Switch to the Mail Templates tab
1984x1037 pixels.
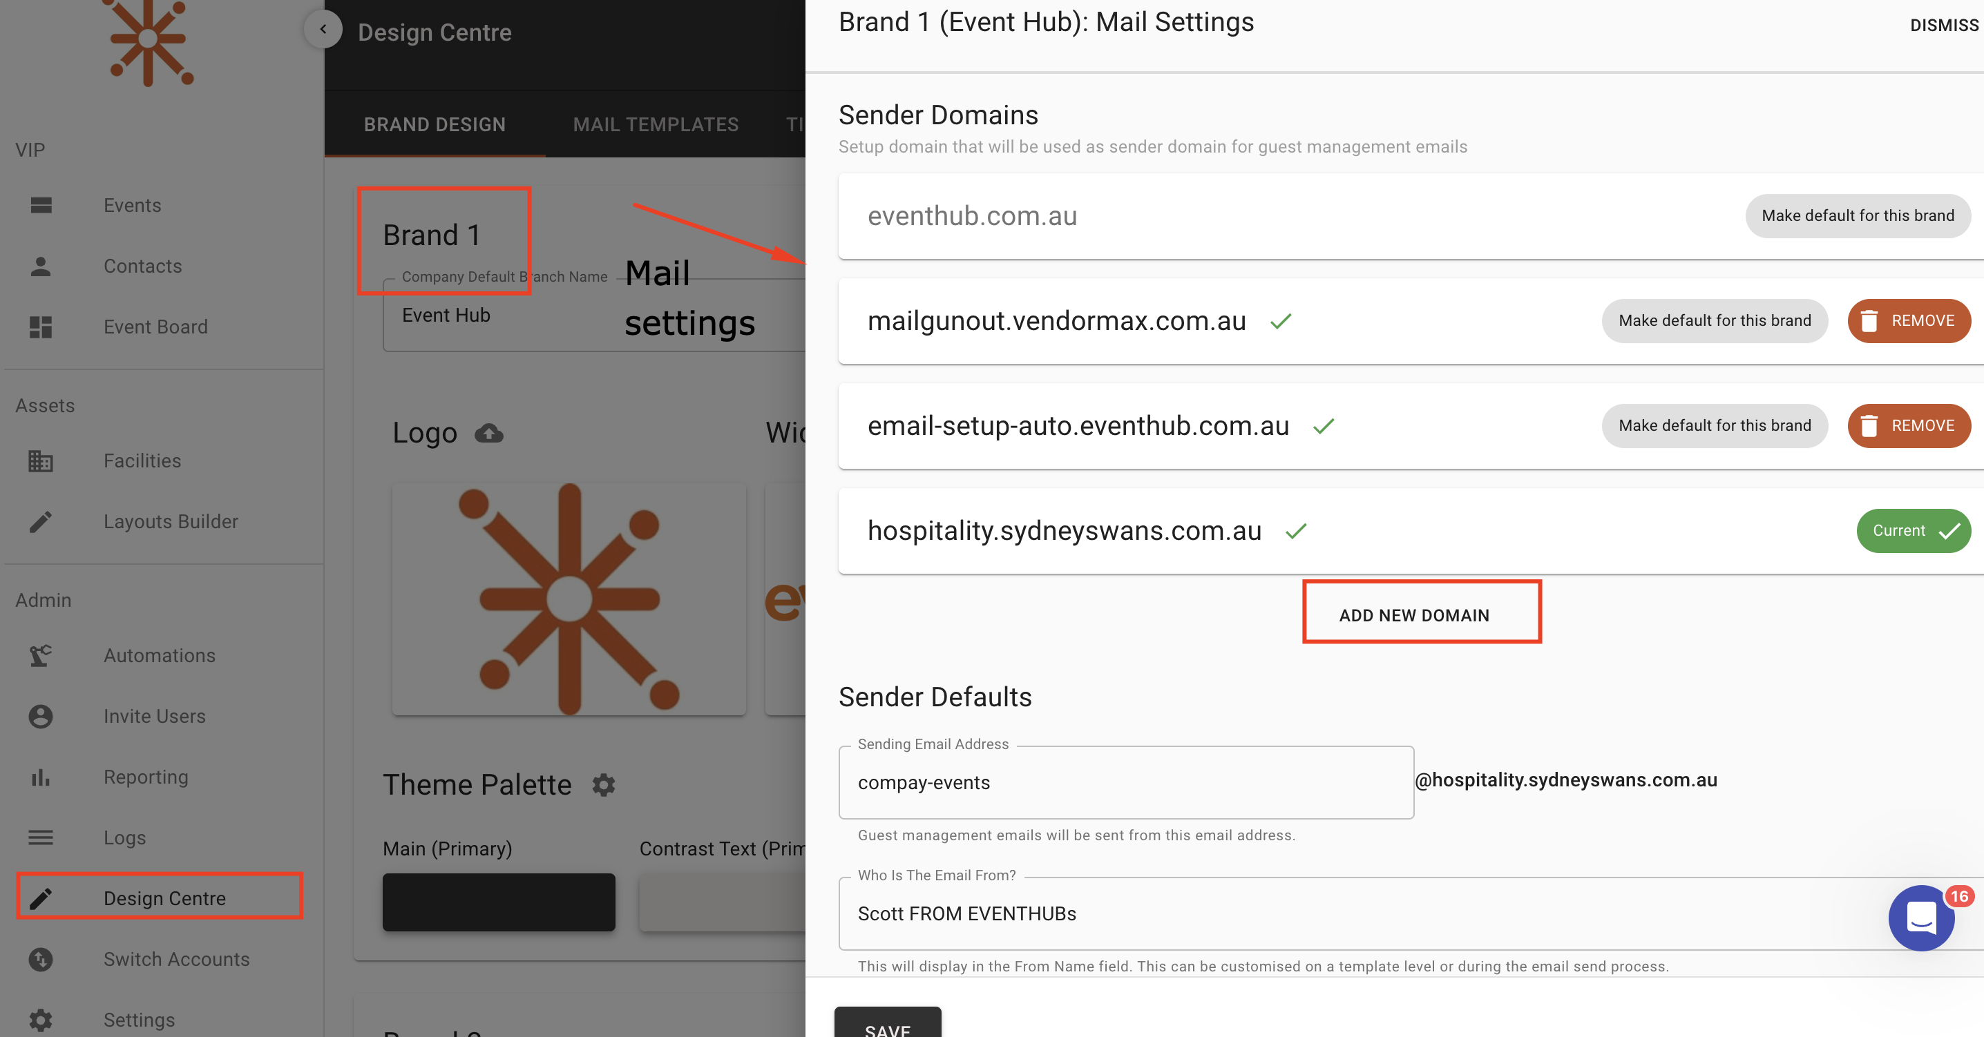[x=656, y=125]
